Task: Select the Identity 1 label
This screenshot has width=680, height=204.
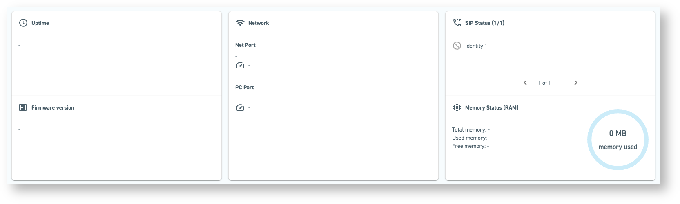Action: tap(476, 46)
